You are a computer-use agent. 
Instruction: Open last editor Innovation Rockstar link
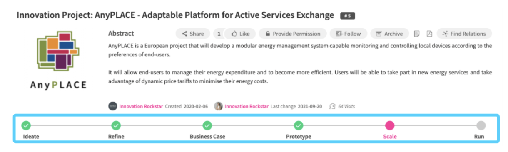point(247,106)
